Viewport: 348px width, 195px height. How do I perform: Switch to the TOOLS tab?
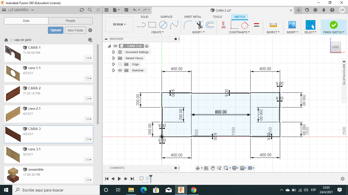217,17
